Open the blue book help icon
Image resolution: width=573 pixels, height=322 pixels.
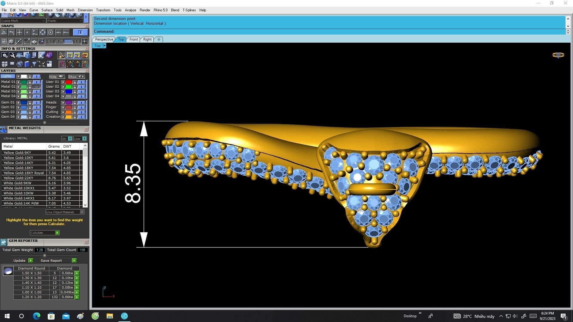click(27, 64)
